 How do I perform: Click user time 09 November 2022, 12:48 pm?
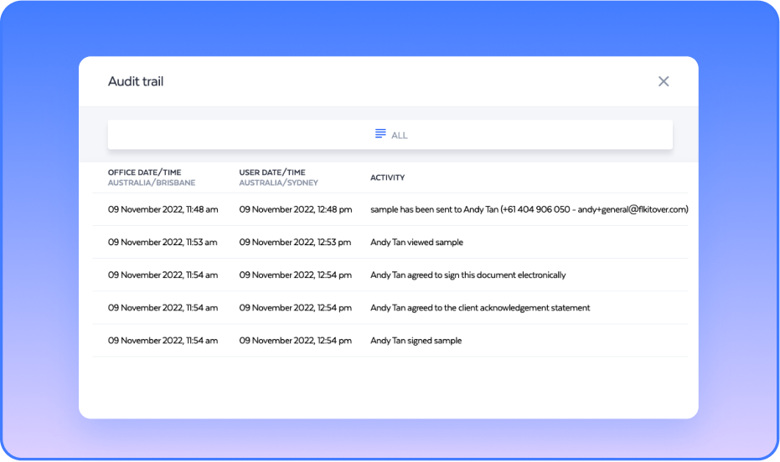click(296, 209)
